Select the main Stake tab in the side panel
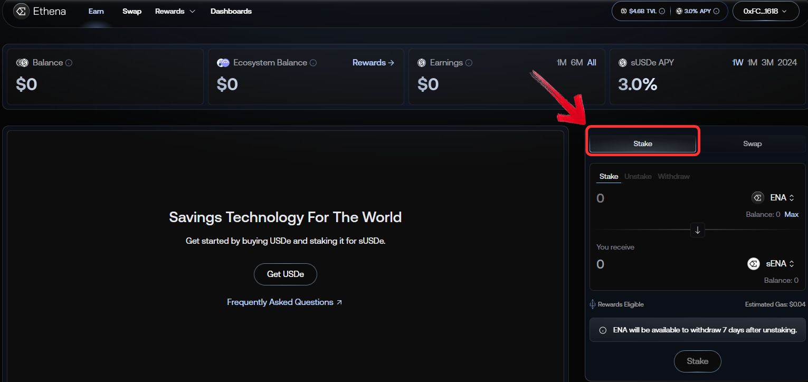 coord(643,144)
